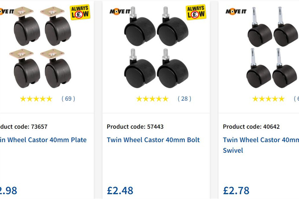299x199 pixels.
Task: Click star rating beside 69 reviews
Action: tap(36, 99)
